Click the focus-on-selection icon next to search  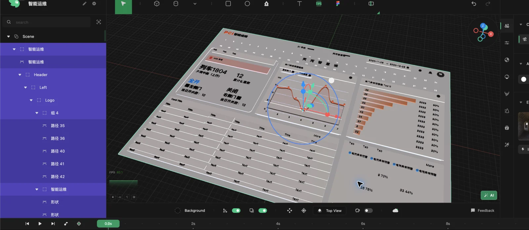[x=99, y=22]
